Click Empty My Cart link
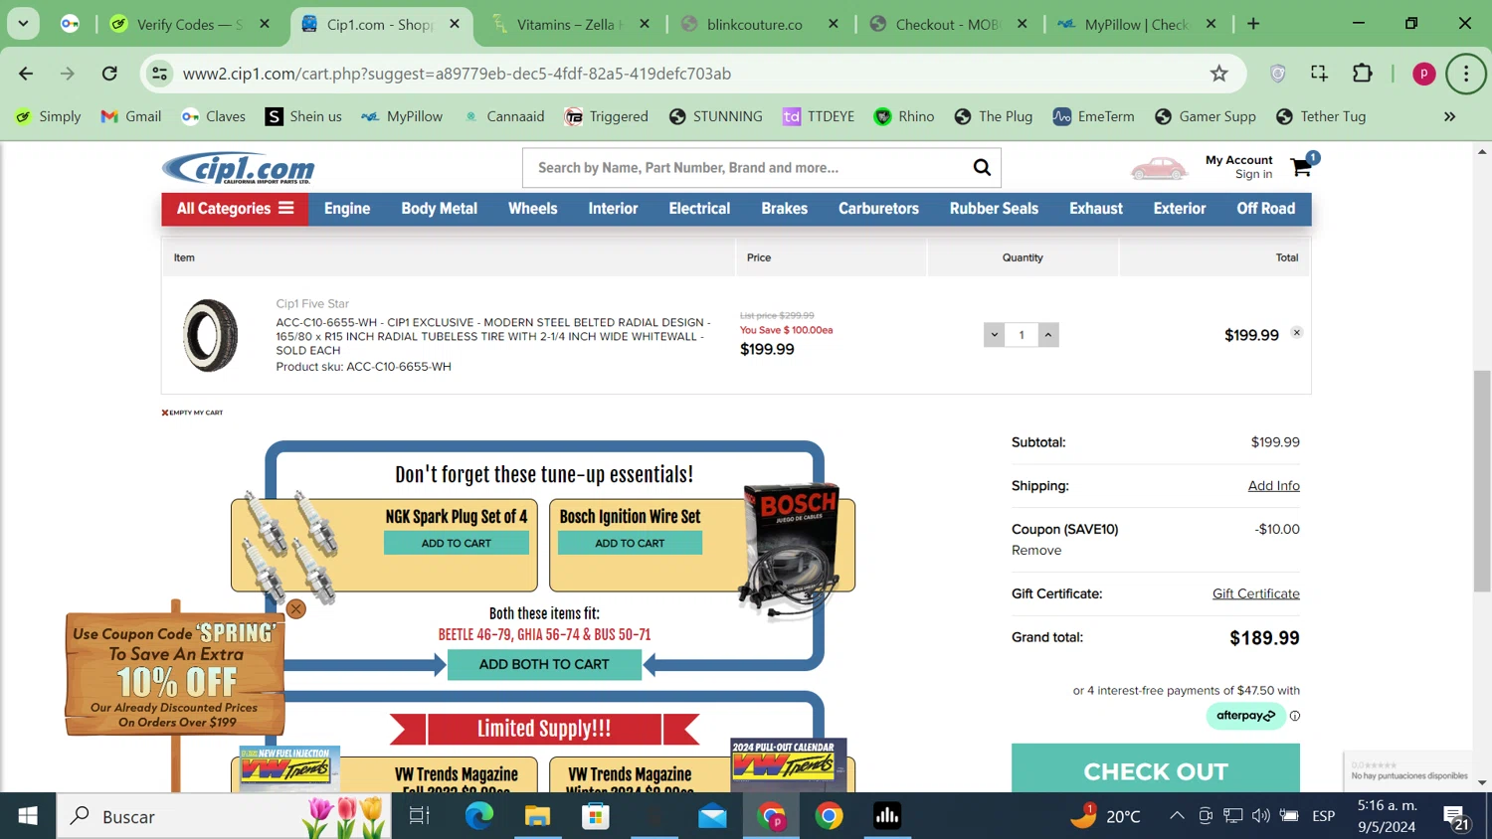This screenshot has height=839, width=1492. [x=193, y=413]
